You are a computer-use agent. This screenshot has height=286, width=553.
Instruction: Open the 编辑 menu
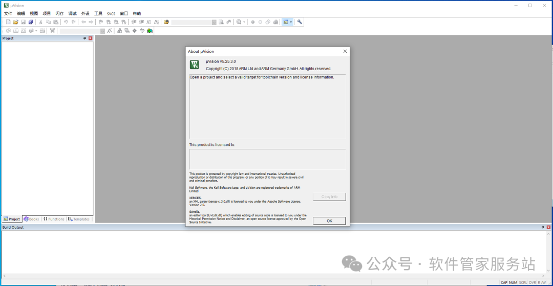[21, 13]
